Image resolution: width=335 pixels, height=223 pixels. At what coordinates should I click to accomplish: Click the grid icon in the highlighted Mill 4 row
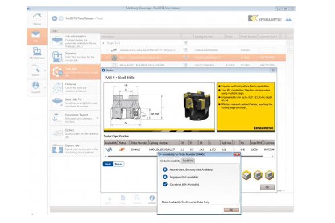pos(186,58)
